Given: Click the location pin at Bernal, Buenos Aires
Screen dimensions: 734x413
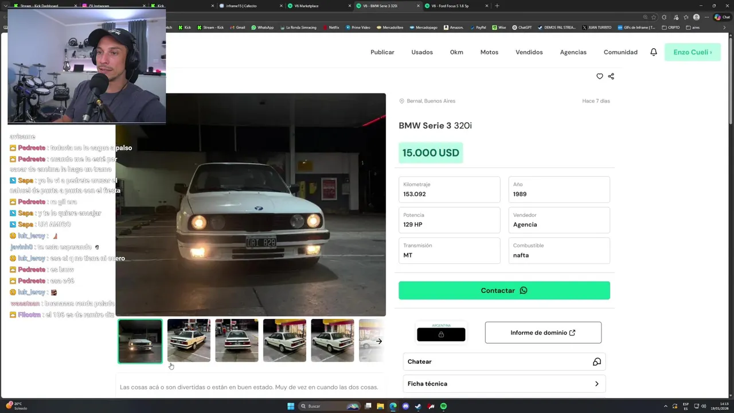Looking at the screenshot, I should tap(401, 101).
